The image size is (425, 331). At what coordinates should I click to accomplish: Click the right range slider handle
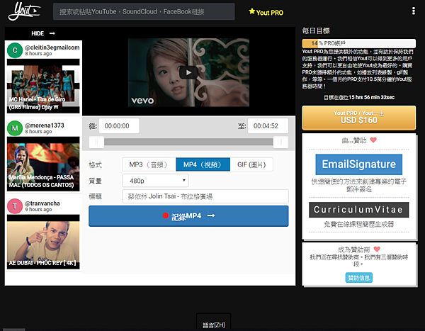[x=280, y=142]
